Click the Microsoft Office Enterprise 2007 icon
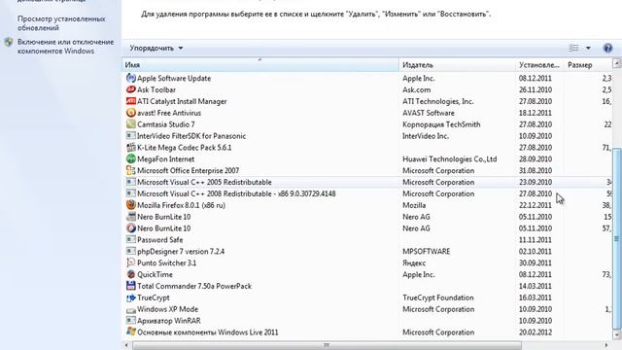622x350 pixels. [x=130, y=170]
